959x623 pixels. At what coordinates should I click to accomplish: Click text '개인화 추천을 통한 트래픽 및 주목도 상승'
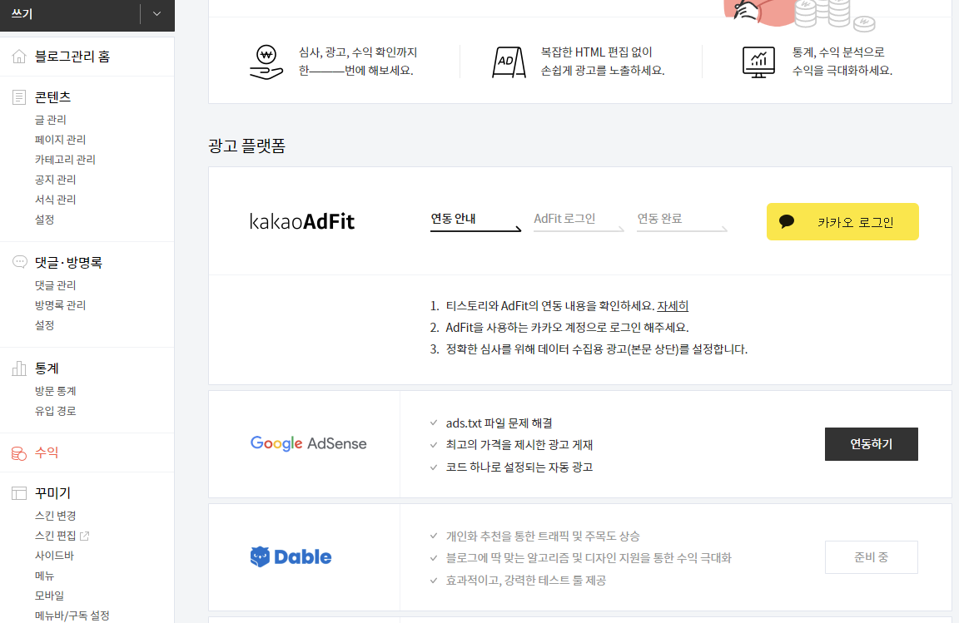pyautogui.click(x=543, y=536)
